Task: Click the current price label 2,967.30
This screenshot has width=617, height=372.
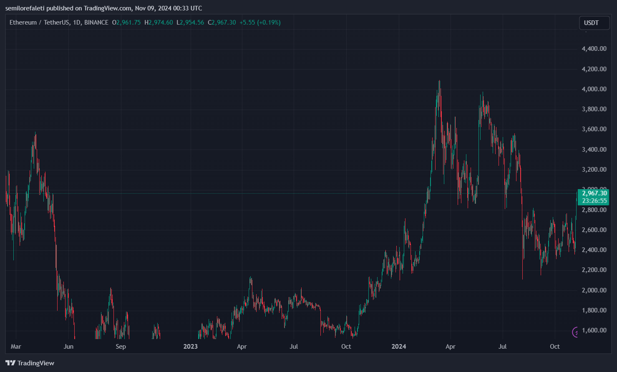Action: point(594,193)
